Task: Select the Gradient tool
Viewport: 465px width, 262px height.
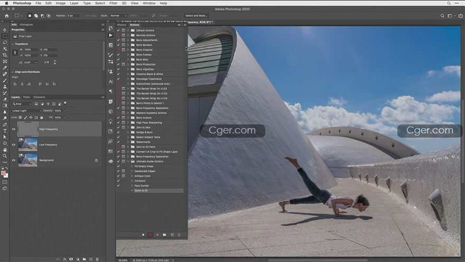Action: (5, 105)
